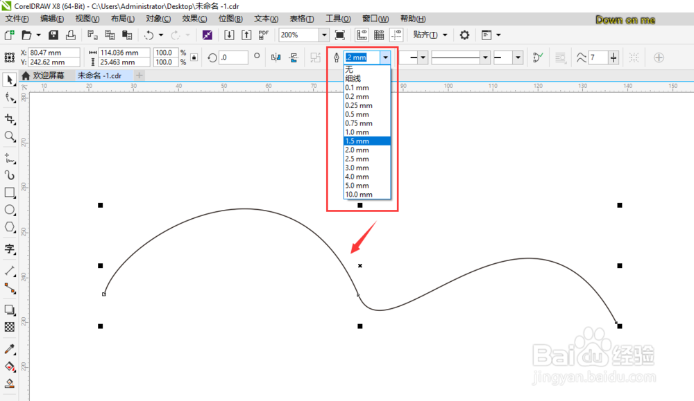Image resolution: width=694 pixels, height=401 pixels.
Task: Toggle close curve option
Action: click(x=539, y=57)
